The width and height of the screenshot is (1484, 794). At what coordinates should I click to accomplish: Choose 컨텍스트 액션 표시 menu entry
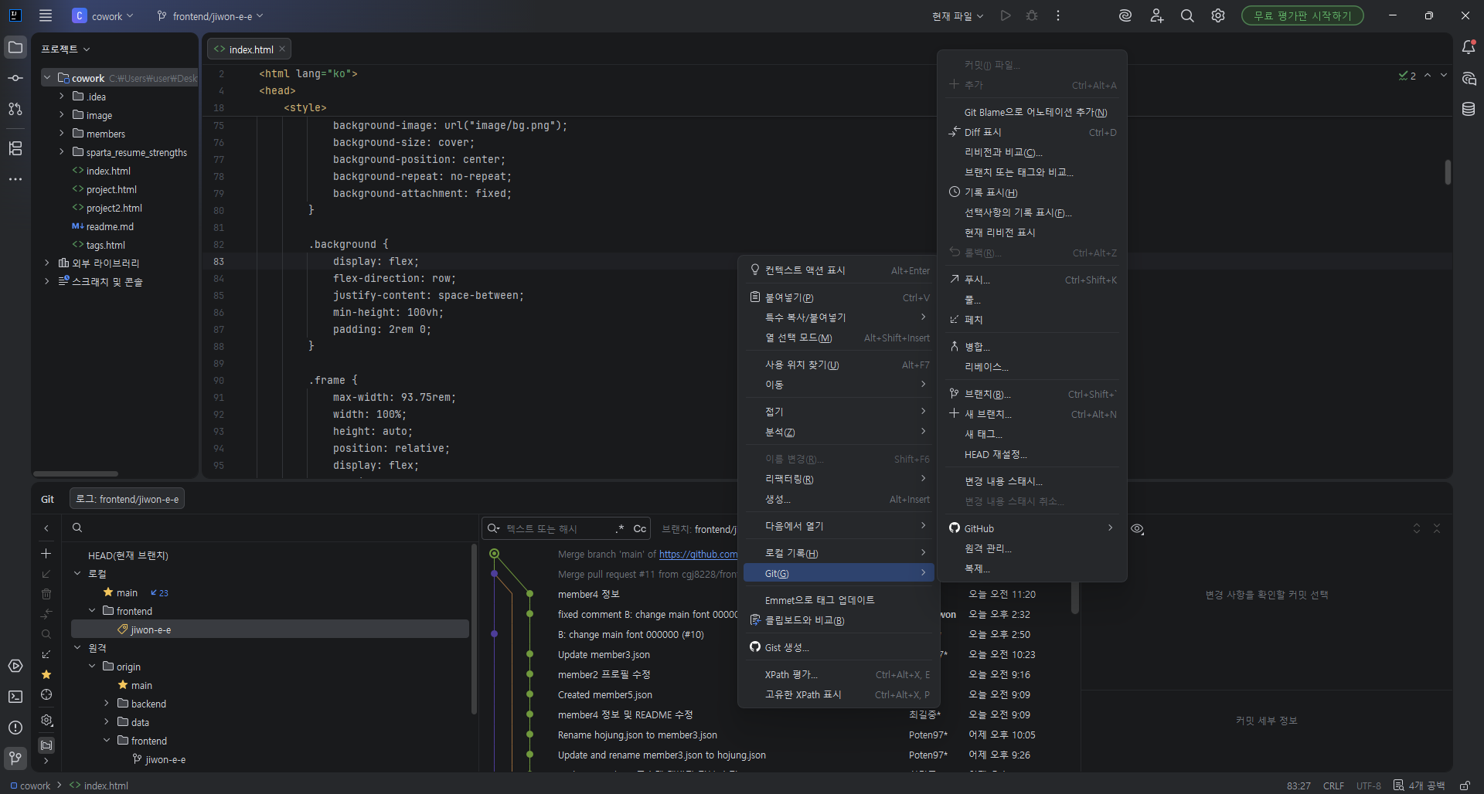coord(839,270)
